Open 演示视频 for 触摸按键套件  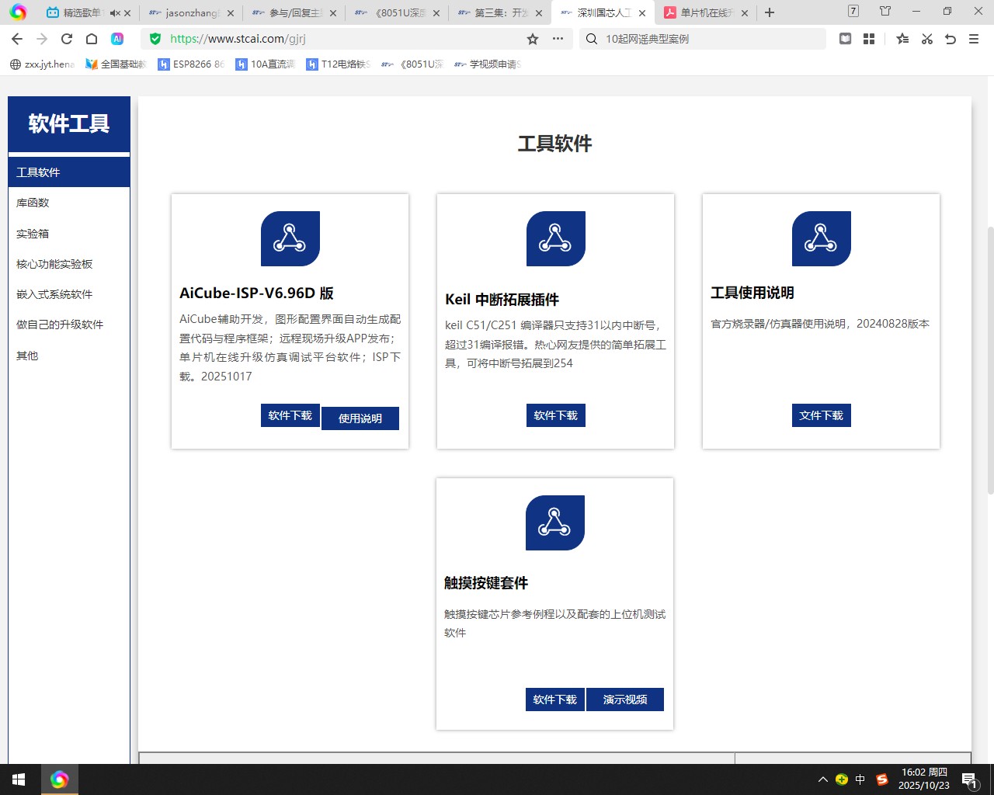[x=625, y=700]
